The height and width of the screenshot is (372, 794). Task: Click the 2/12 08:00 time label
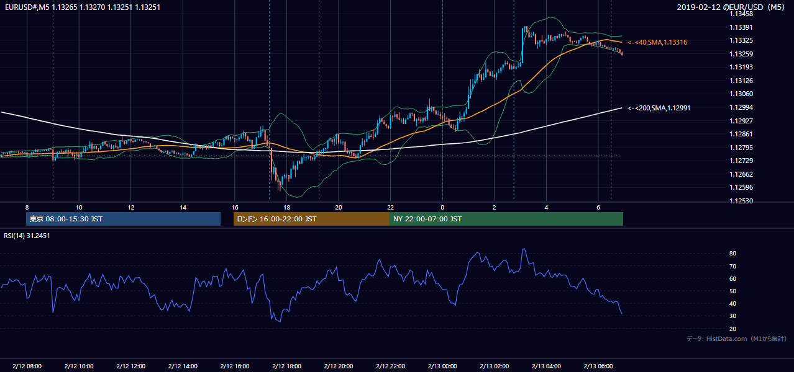coord(27,366)
